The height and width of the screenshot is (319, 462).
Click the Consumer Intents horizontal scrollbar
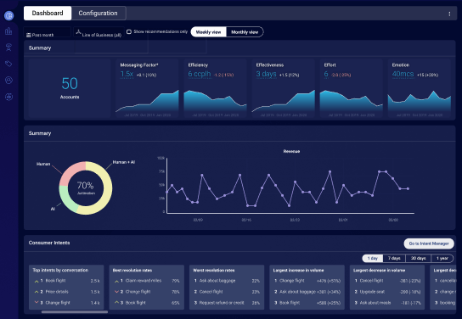[75, 312]
